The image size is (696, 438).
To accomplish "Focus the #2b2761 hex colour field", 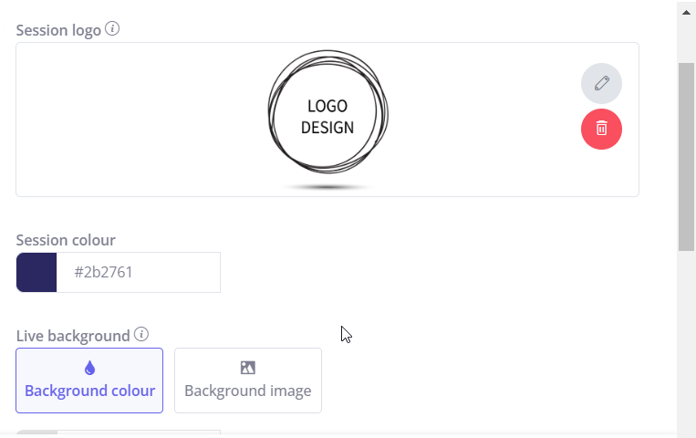I will pyautogui.click(x=138, y=272).
